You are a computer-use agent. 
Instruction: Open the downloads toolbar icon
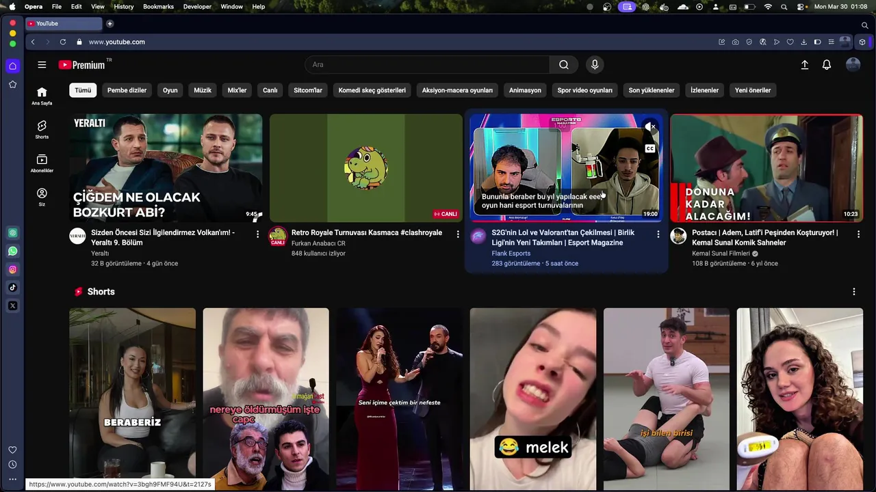coord(803,42)
